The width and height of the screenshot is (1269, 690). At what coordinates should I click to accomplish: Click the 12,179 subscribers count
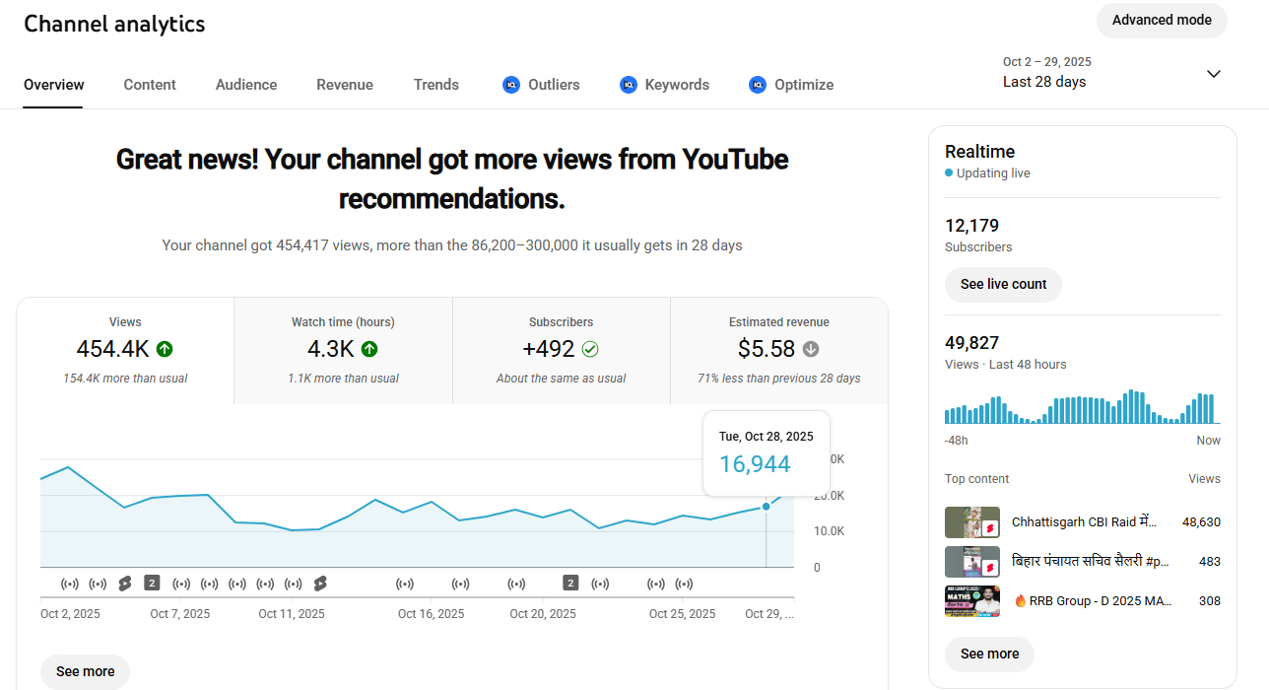tap(971, 226)
